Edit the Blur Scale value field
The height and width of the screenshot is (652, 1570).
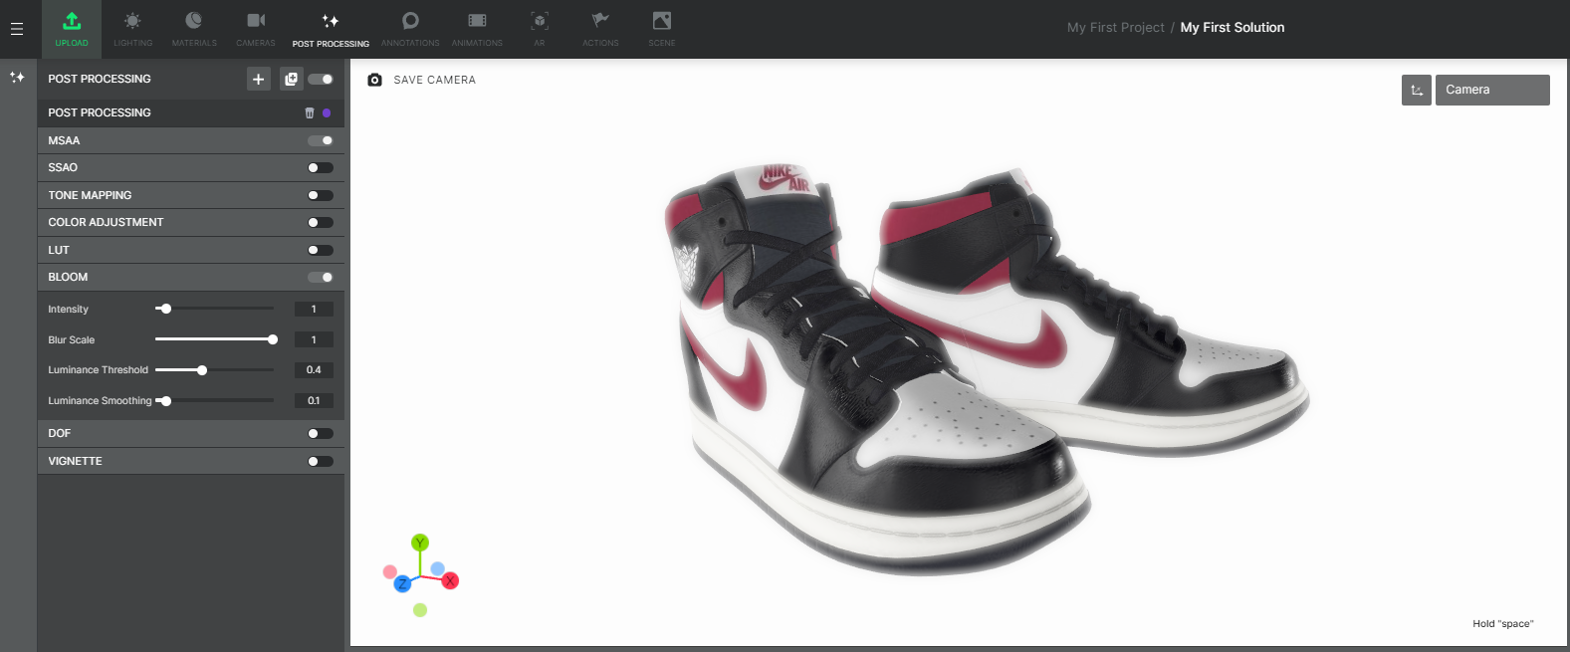314,339
